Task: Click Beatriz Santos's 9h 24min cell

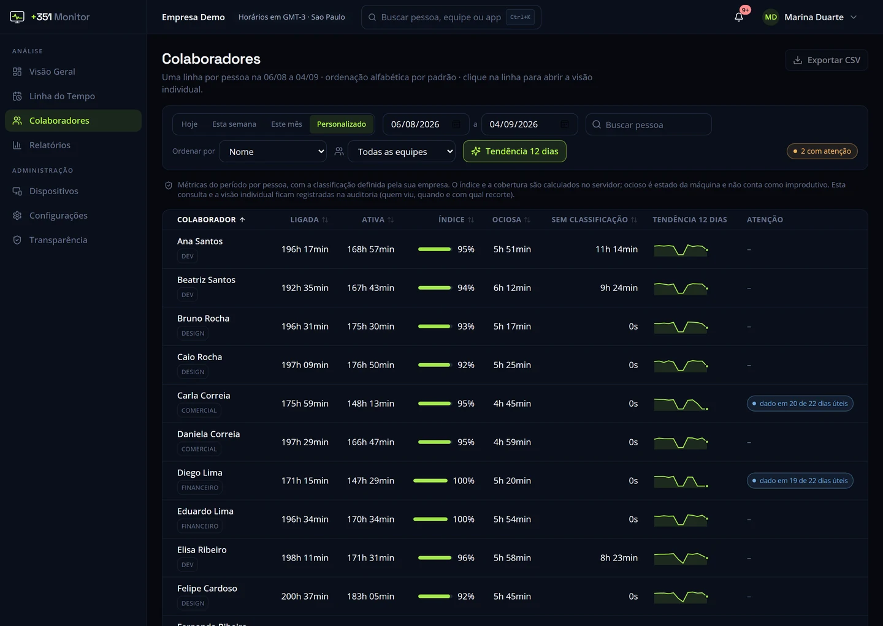Action: point(619,288)
